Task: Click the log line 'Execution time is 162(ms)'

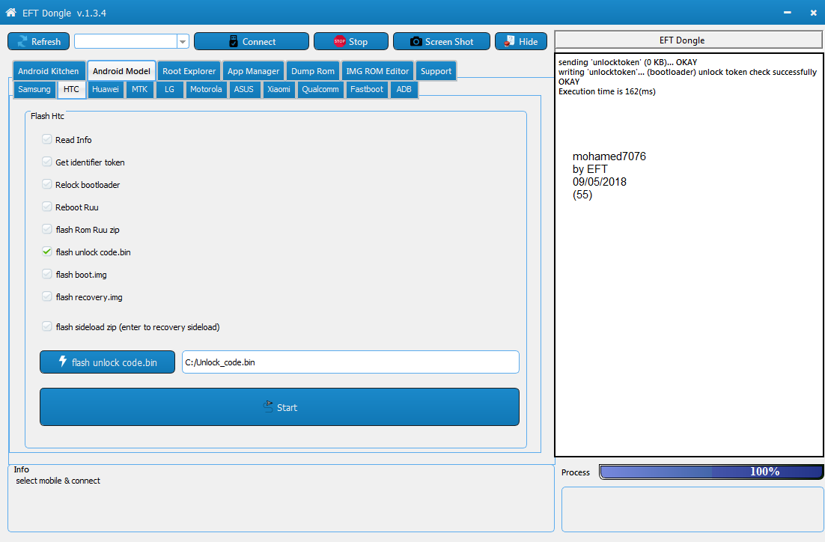Action: pos(606,91)
